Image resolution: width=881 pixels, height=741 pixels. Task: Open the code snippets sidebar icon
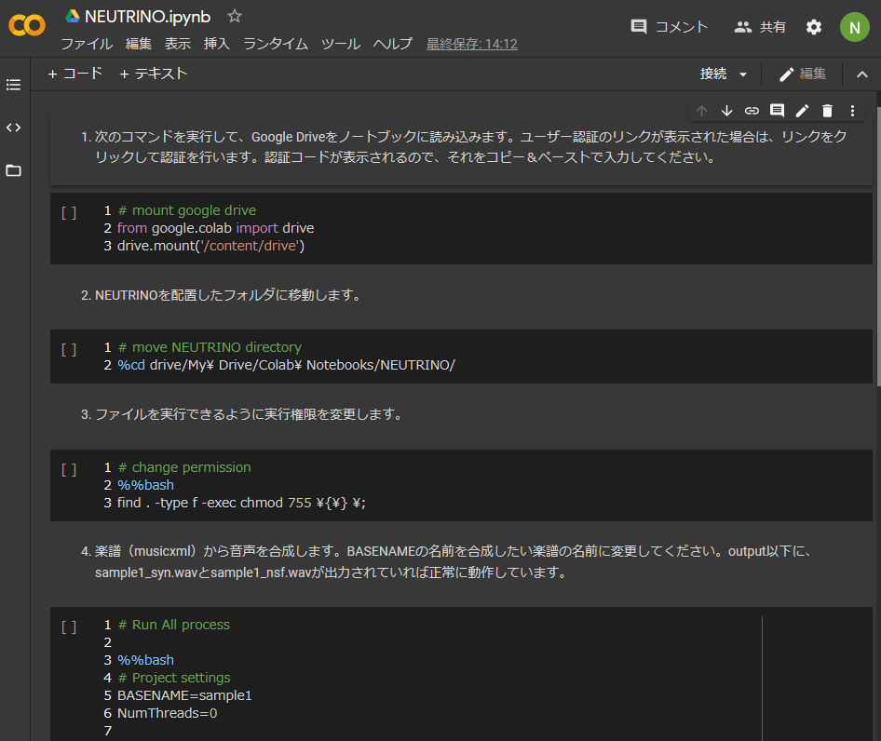pos(13,128)
